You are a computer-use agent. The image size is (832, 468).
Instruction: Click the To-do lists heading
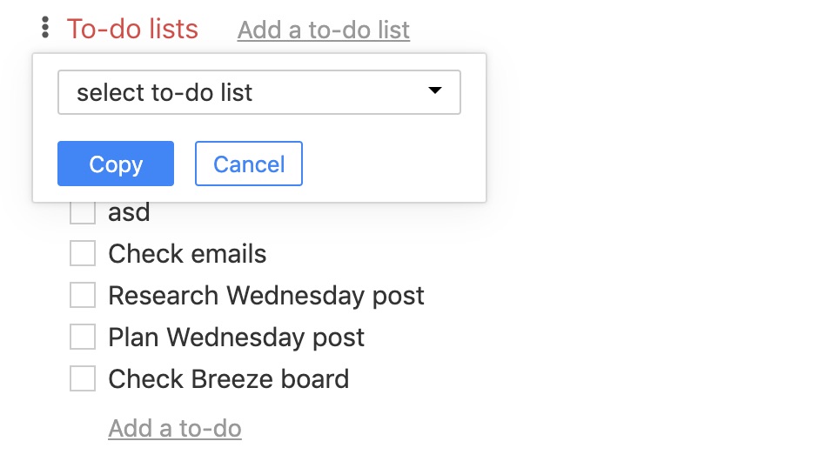pos(132,30)
